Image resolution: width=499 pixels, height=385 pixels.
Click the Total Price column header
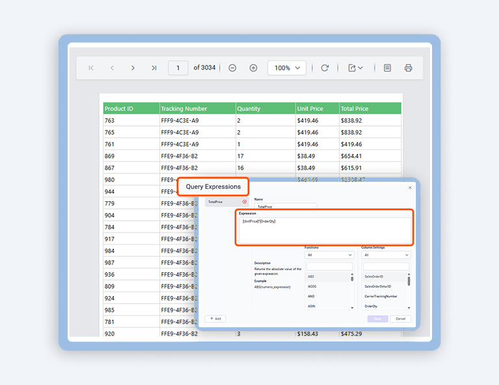370,108
